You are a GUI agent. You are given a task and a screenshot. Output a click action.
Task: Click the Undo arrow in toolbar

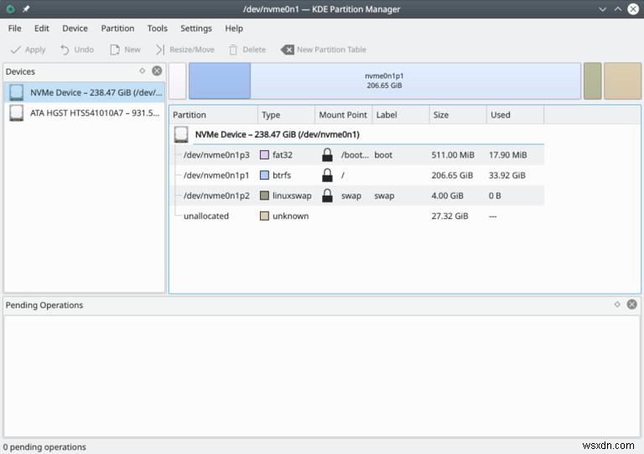tap(65, 50)
